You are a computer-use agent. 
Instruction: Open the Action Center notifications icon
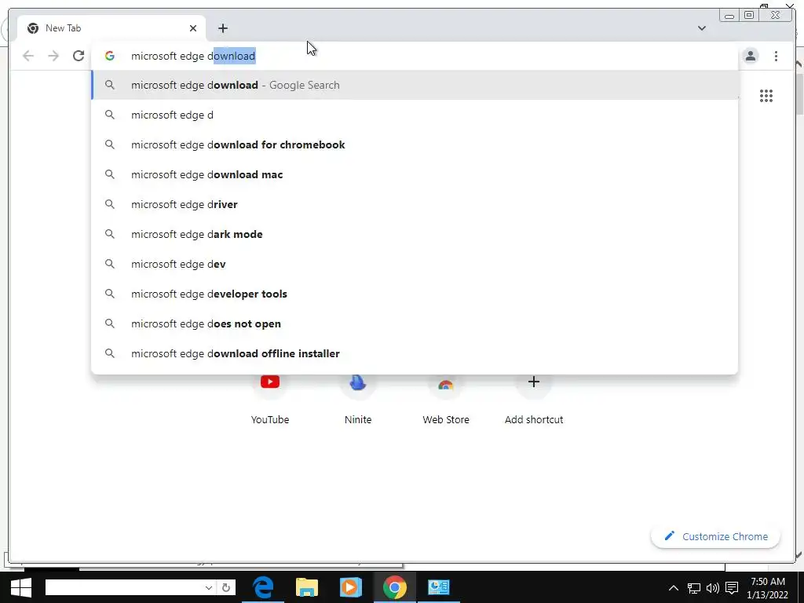pos(732,587)
